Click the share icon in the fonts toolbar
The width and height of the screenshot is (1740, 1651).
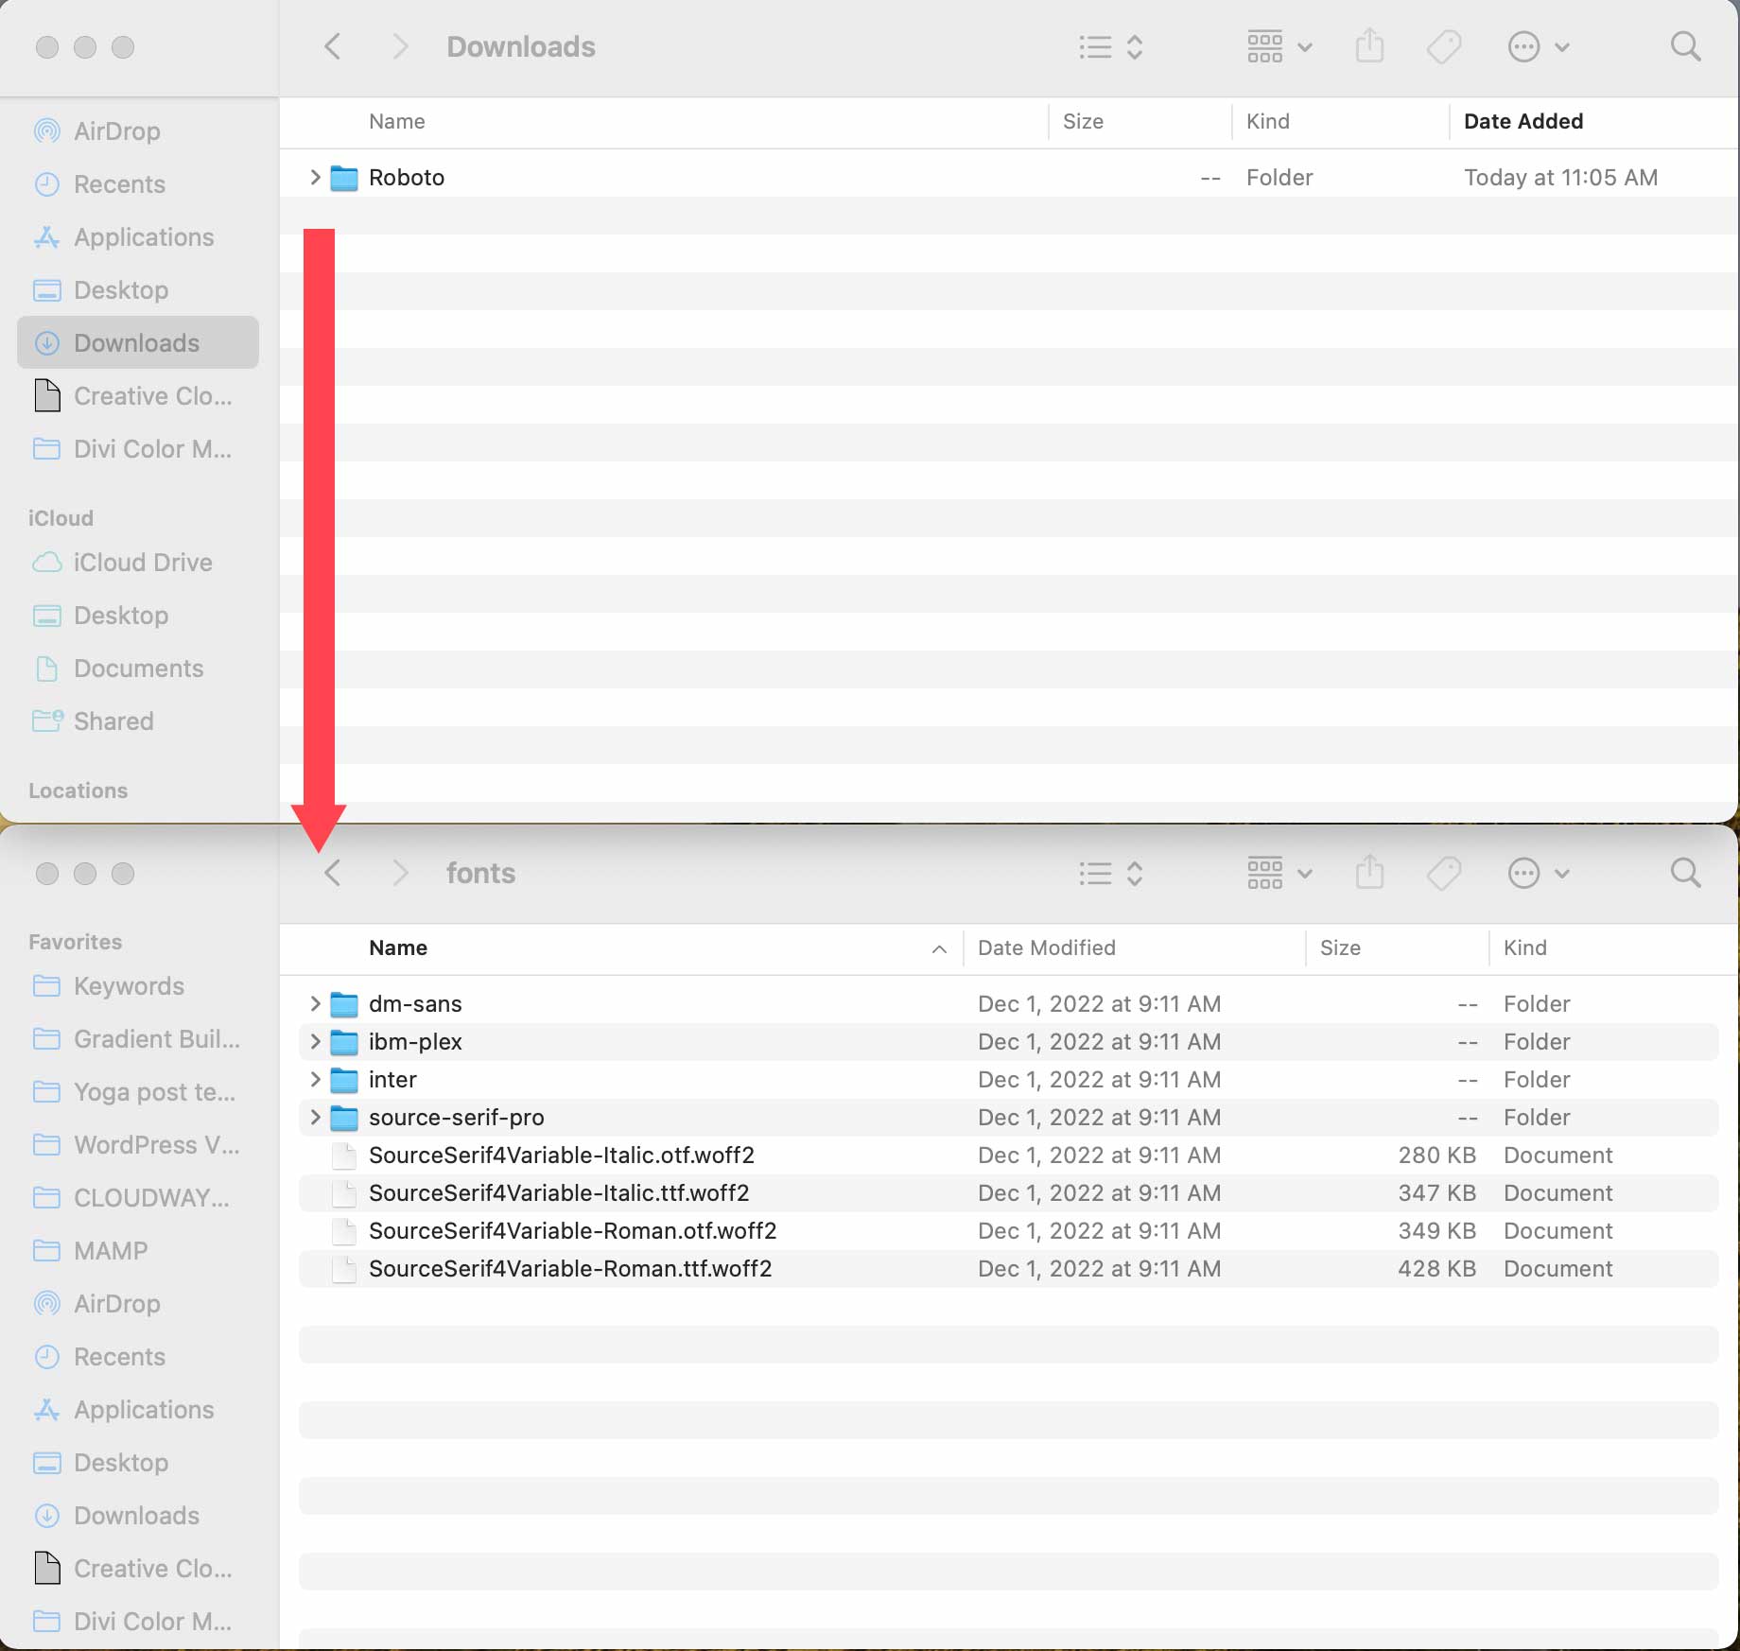[1370, 873]
